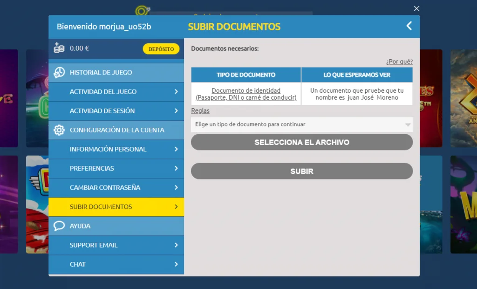The image size is (477, 289).
Task: Open the Chat option
Action: click(x=116, y=264)
